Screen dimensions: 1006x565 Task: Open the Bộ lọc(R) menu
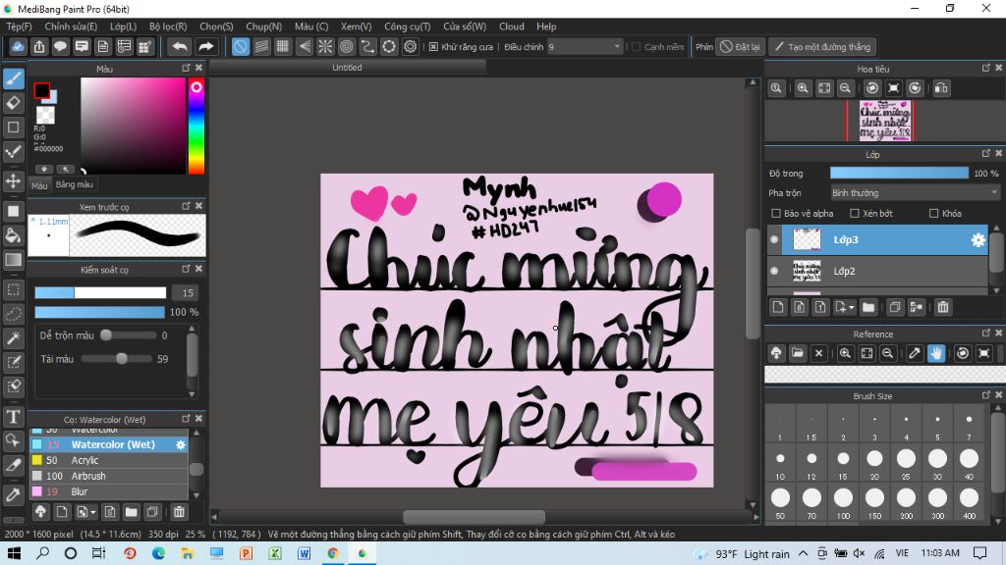(168, 26)
